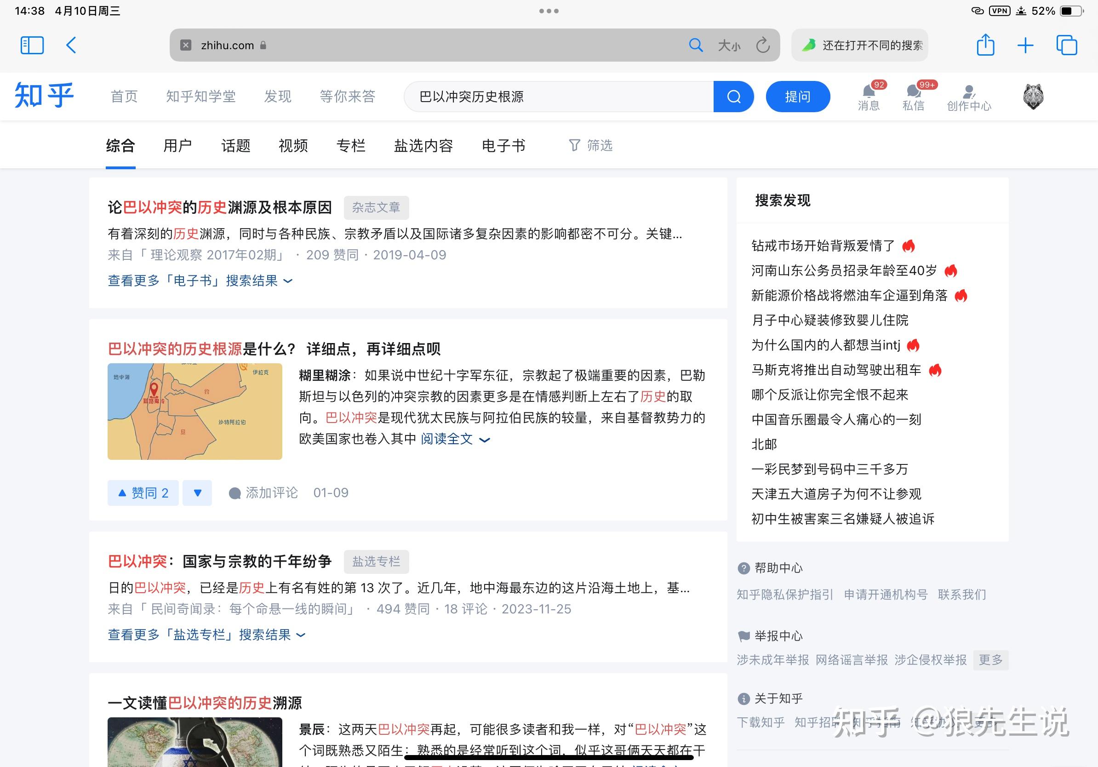Screen dimensions: 1098x767
Task: Select the 盐选内容 results tab
Action: point(423,145)
